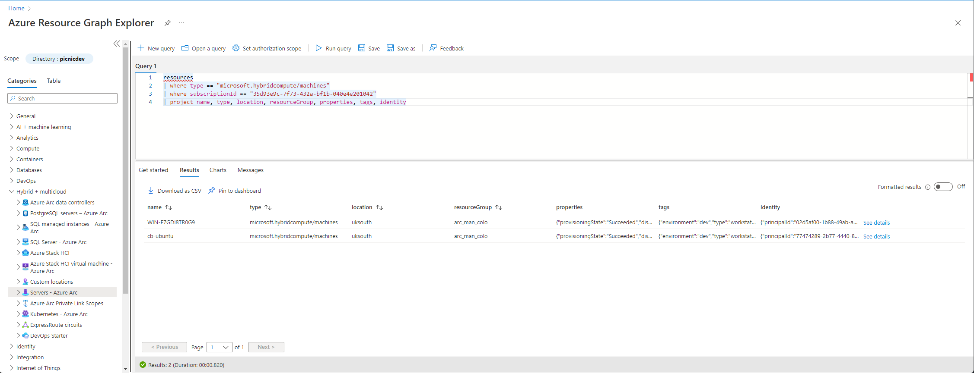Screen dimensions: 974x373
Task: Go to the Home breadcrumb
Action: [16, 8]
